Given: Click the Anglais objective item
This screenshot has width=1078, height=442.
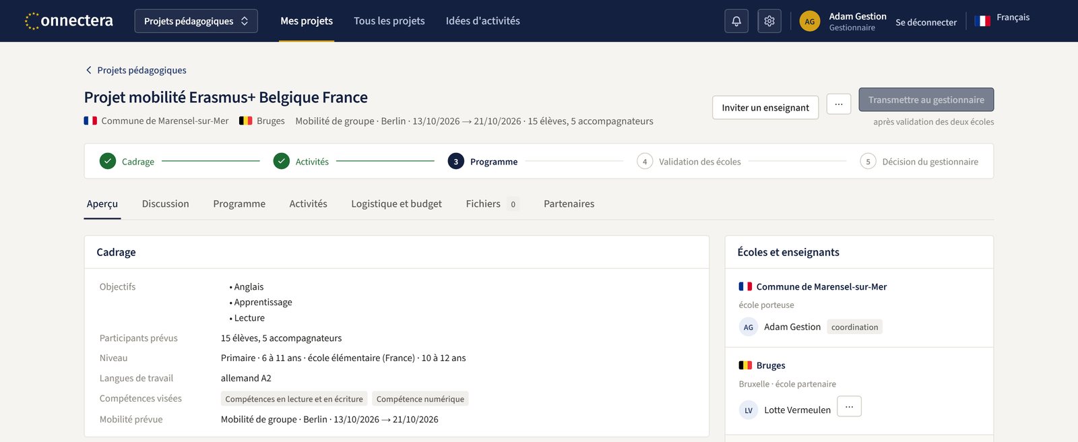Looking at the screenshot, I should coord(249,287).
